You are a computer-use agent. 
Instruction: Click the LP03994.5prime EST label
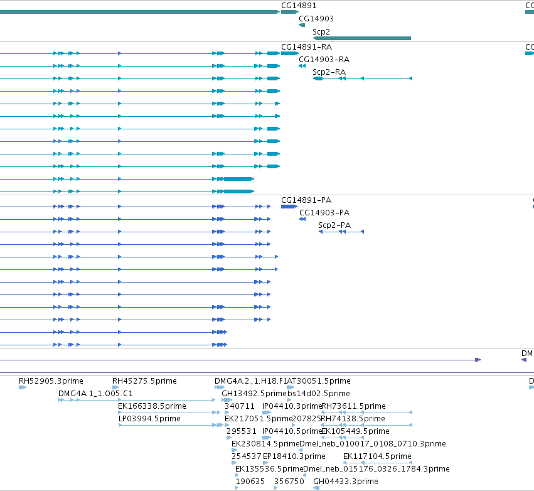pyautogui.click(x=149, y=419)
